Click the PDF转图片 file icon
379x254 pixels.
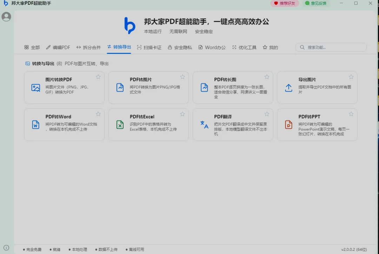[120, 87]
